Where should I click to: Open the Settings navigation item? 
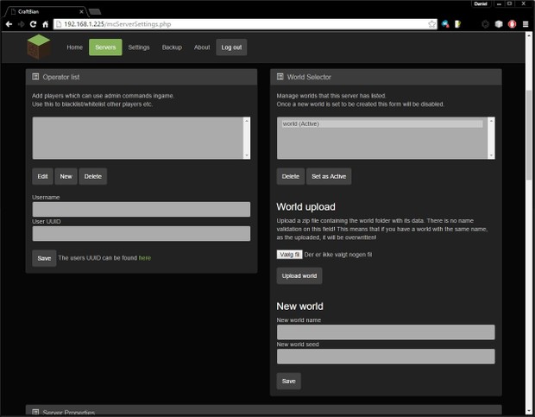click(x=139, y=47)
